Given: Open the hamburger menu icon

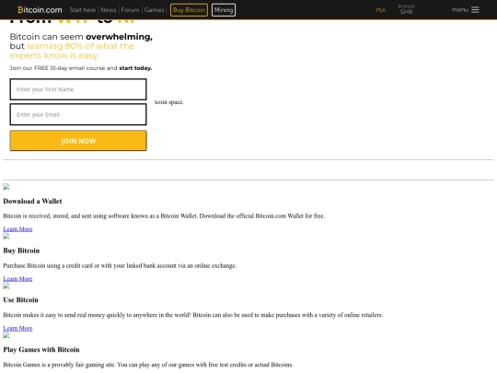Looking at the screenshot, I should point(475,10).
